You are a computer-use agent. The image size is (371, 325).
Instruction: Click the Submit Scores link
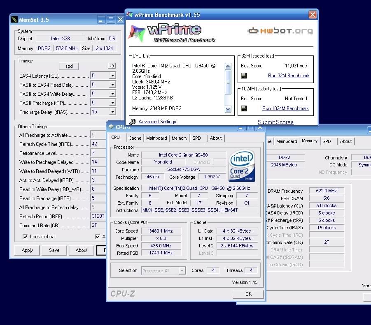275,122
